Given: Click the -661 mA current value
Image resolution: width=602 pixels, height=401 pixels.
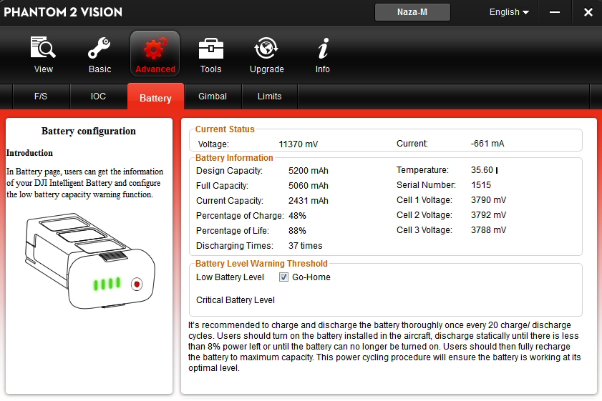Looking at the screenshot, I should click(487, 144).
